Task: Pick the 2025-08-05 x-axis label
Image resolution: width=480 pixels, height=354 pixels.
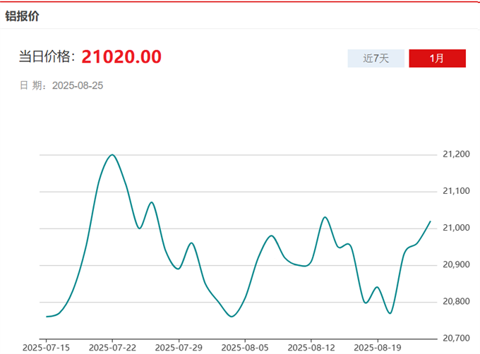Action: pyautogui.click(x=245, y=348)
